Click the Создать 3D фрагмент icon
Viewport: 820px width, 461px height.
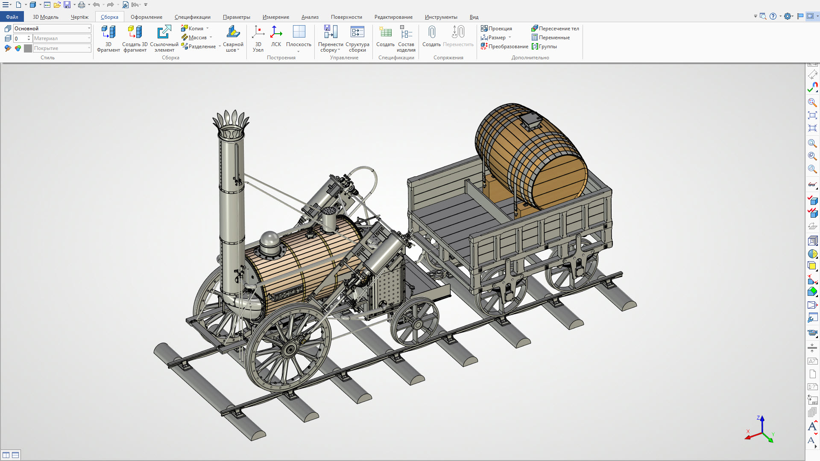[x=135, y=38]
